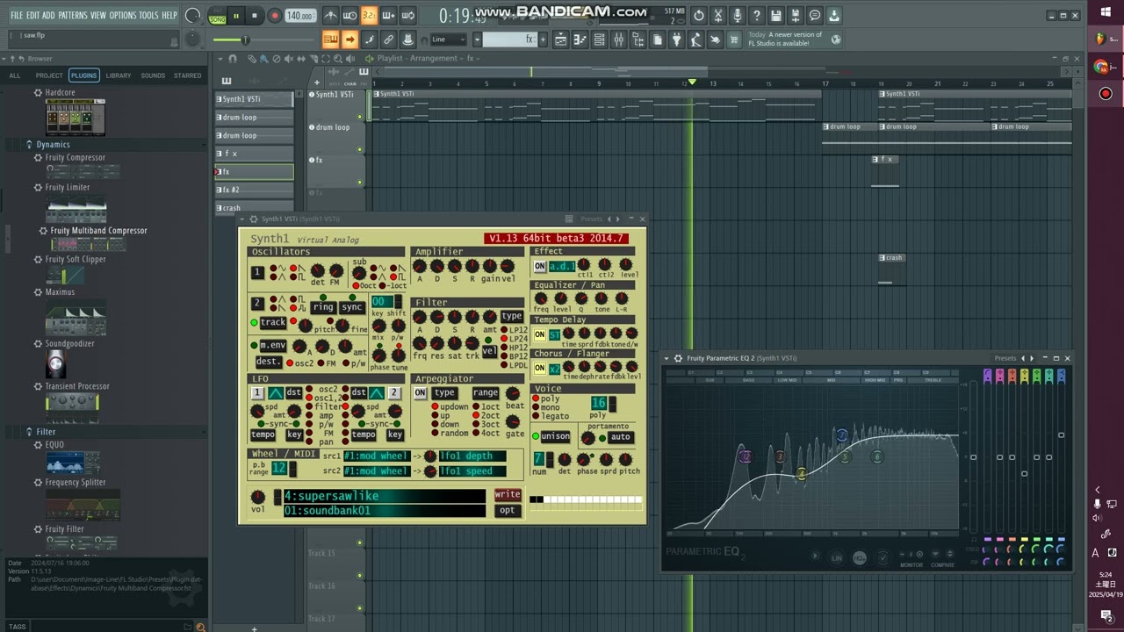
Task: Open Synth1 src1 mod wheel source selector
Action: tap(377, 456)
